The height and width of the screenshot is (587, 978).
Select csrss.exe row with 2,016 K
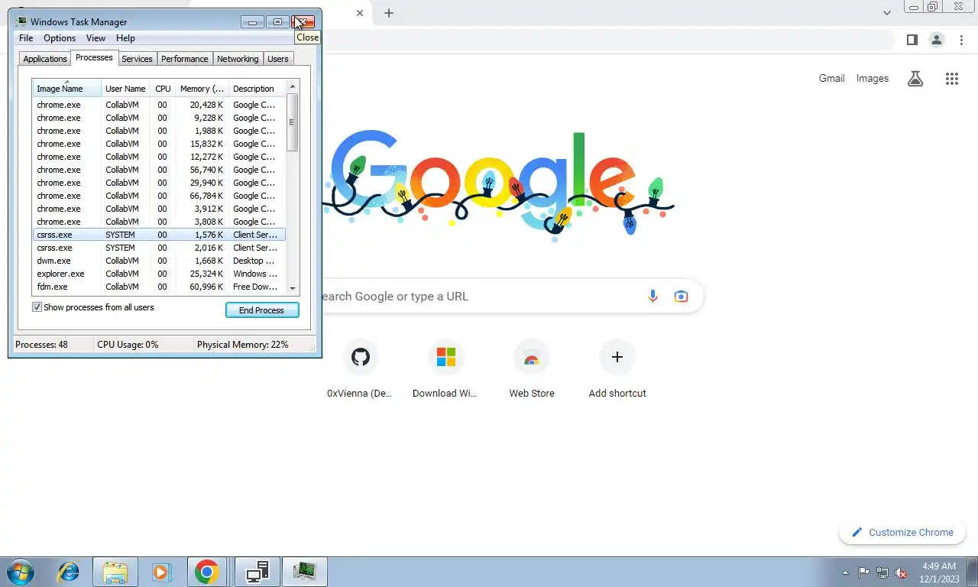[x=159, y=248]
